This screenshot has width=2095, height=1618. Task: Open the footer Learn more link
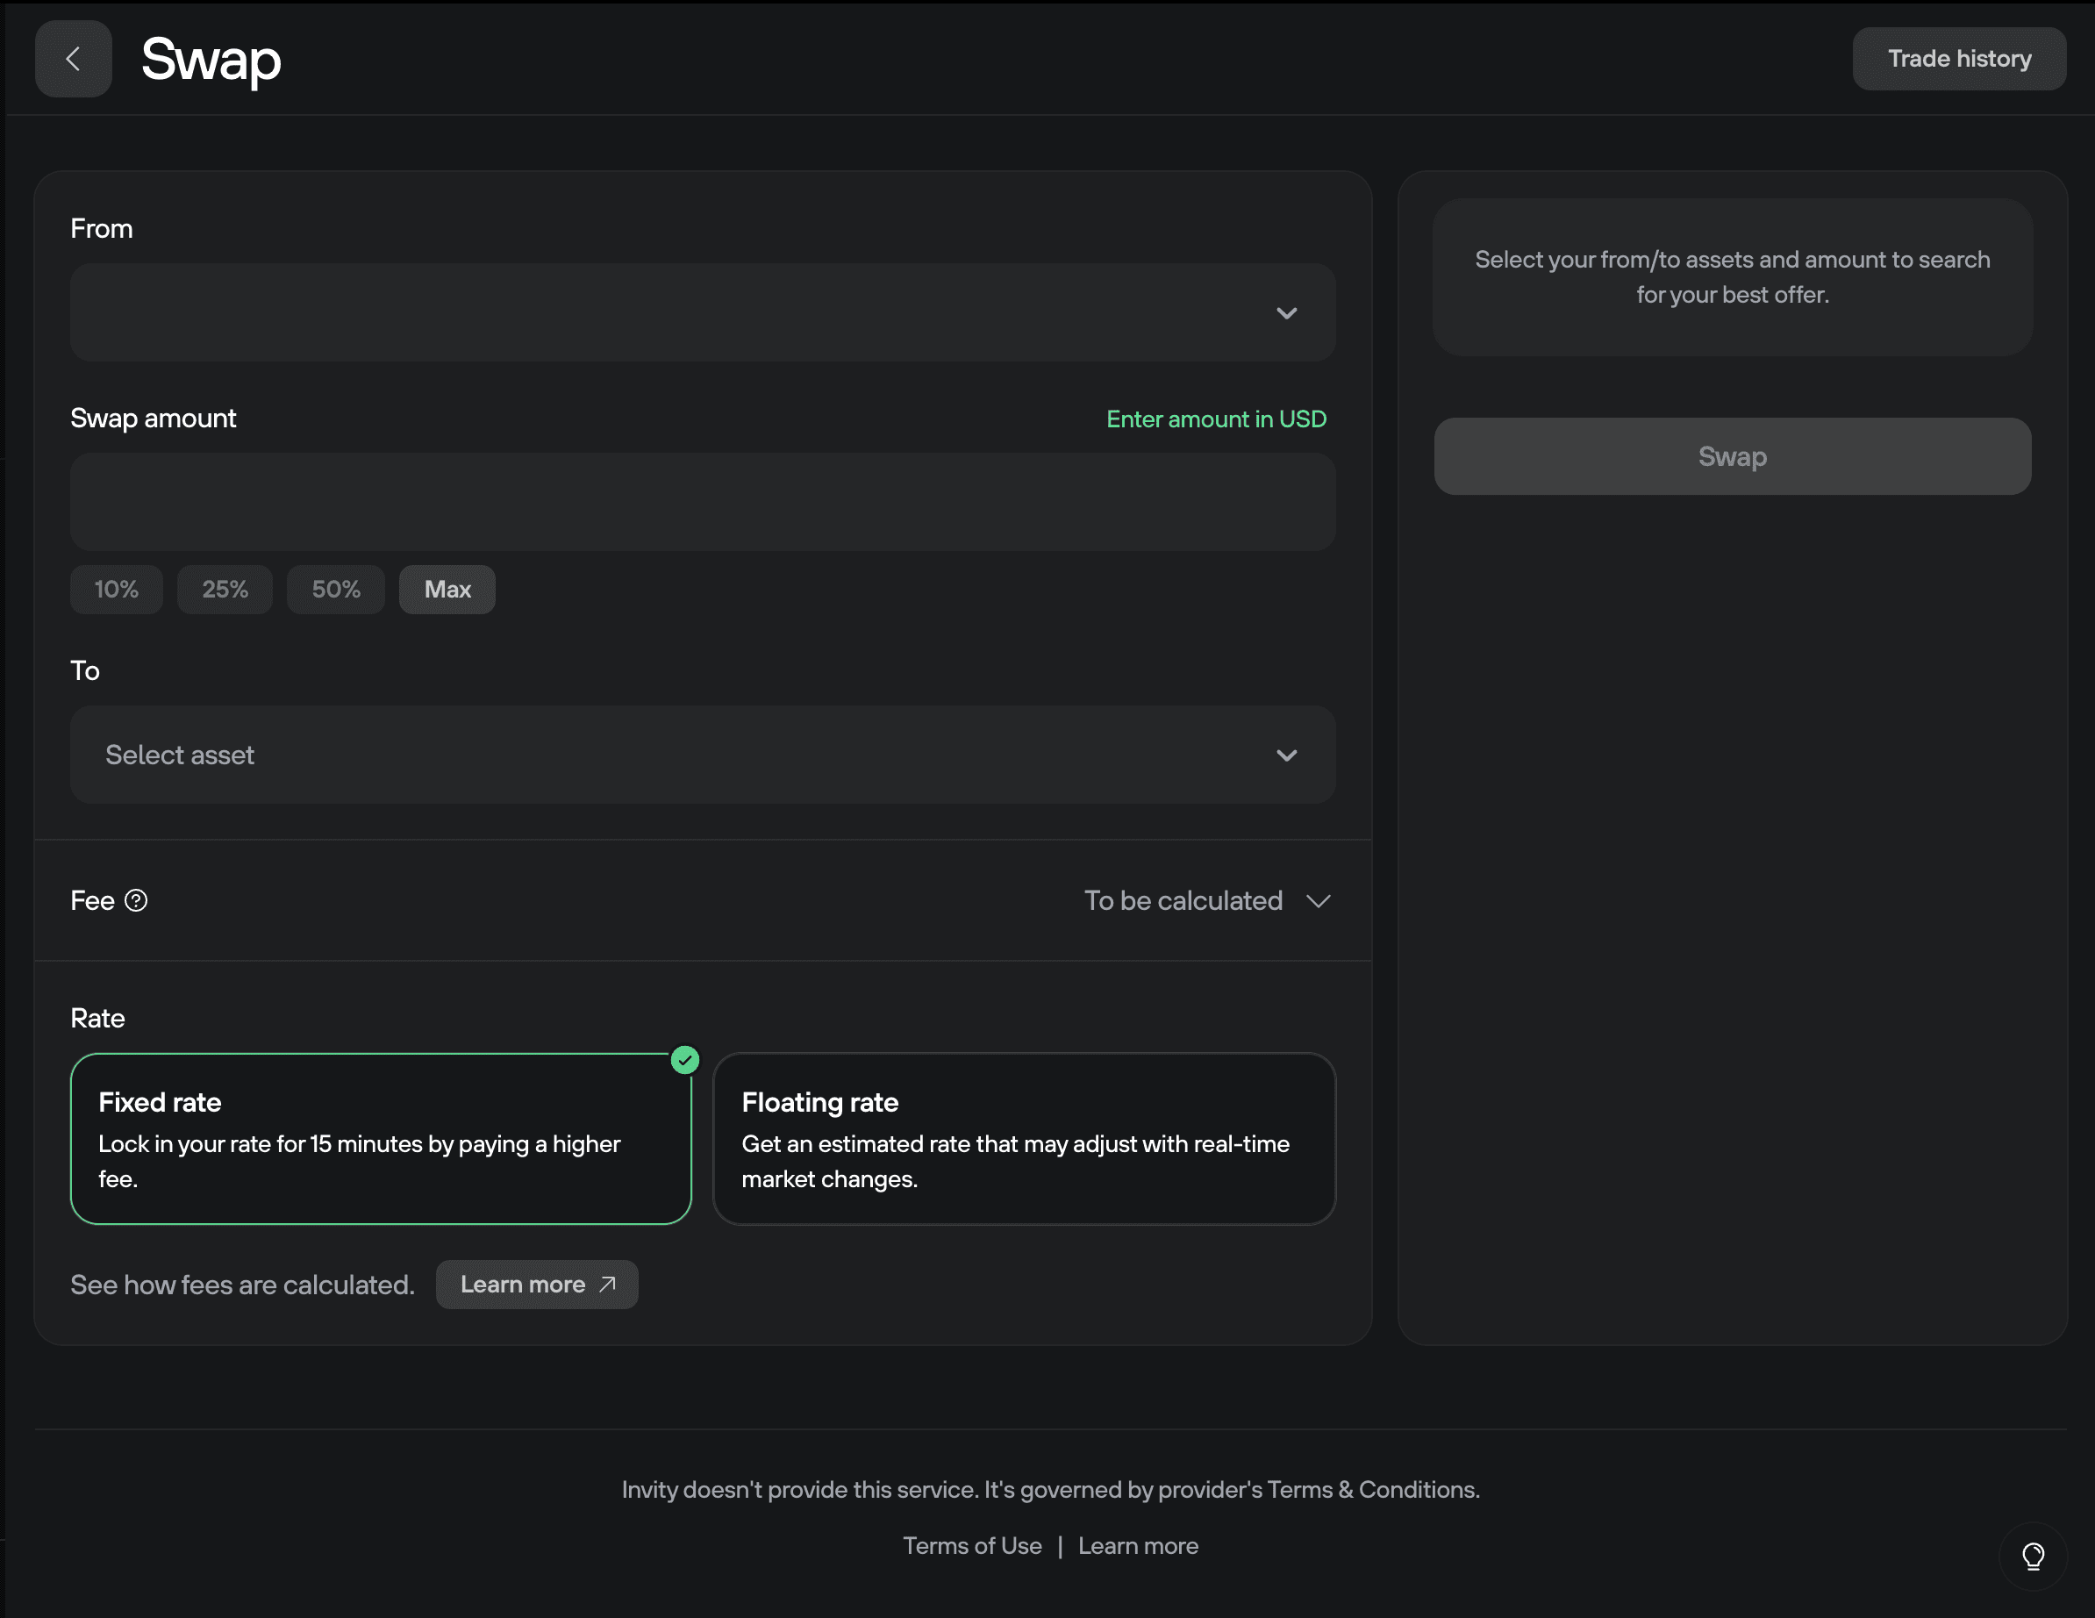[x=1138, y=1546]
